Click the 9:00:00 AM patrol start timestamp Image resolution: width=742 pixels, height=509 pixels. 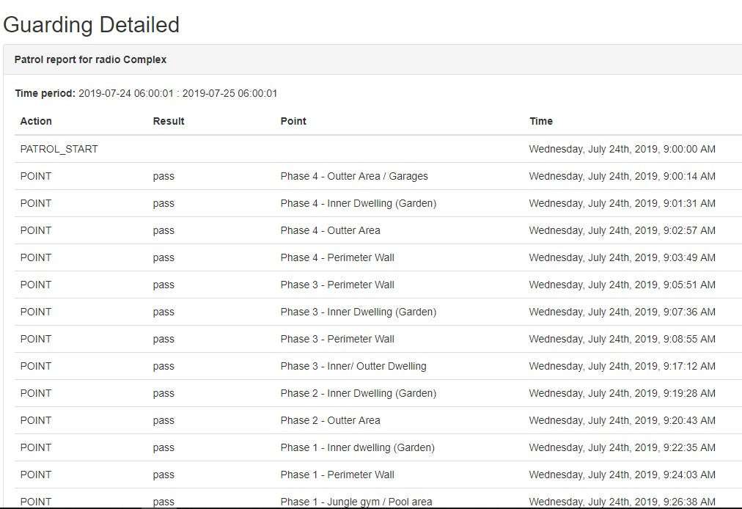[622, 149]
